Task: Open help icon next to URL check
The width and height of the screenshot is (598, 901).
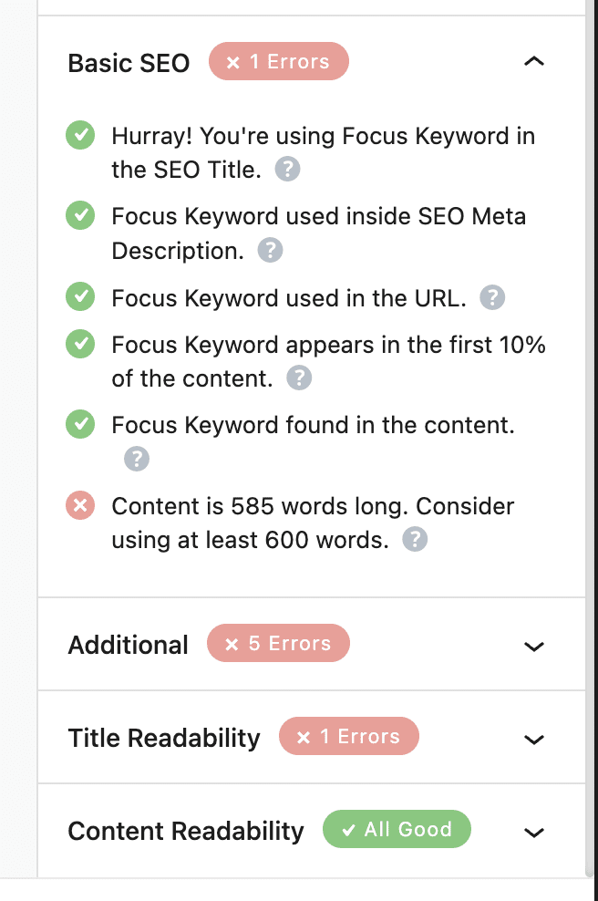Action: (x=492, y=297)
